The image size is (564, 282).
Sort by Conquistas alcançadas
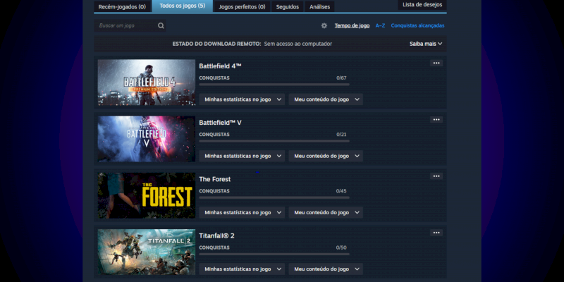click(x=417, y=25)
